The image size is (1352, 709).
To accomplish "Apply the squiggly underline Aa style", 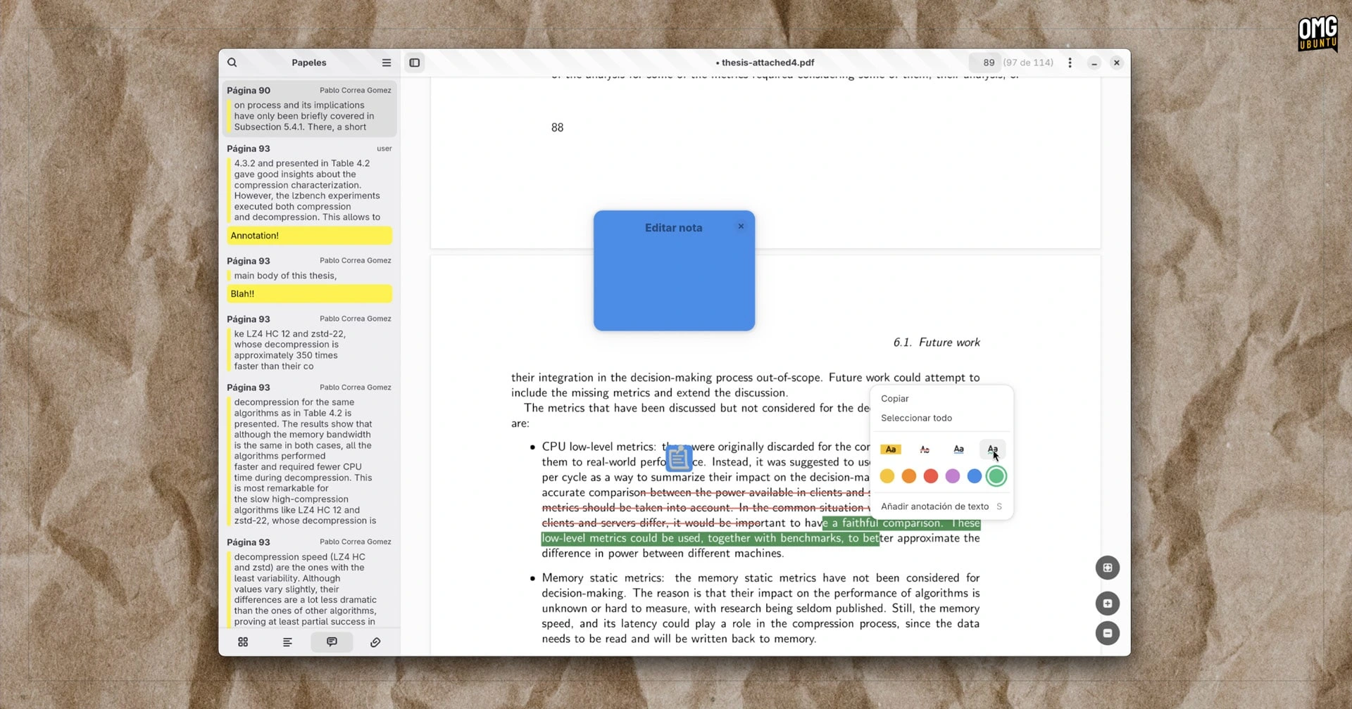I will coord(992,449).
